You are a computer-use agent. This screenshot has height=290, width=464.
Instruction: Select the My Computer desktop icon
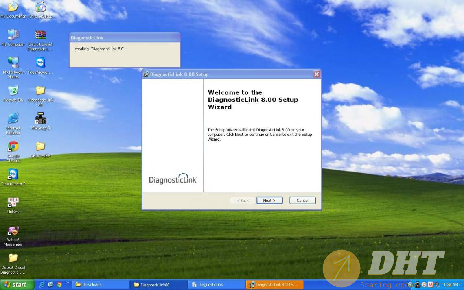[13, 35]
